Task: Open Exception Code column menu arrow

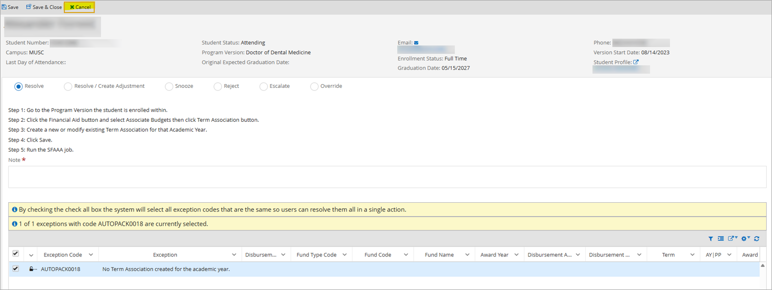Action: pyautogui.click(x=91, y=255)
